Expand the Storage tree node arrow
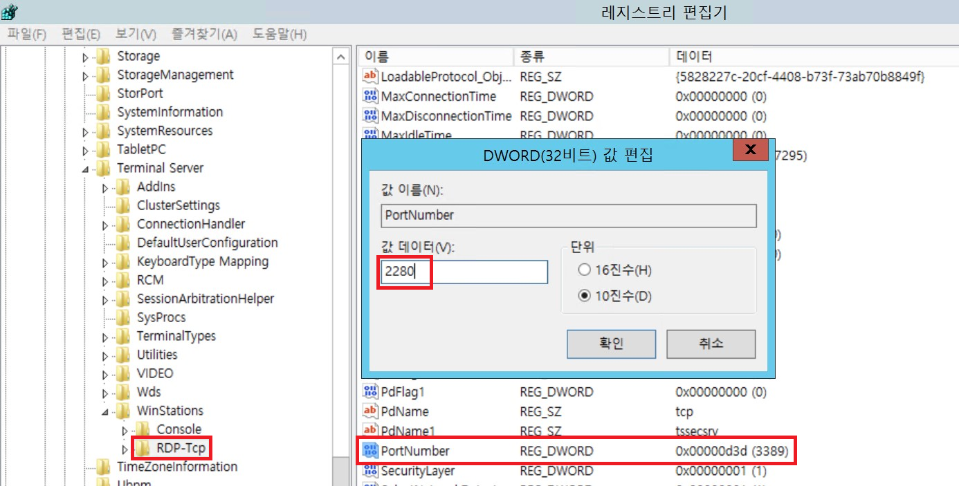This screenshot has height=486, width=959. click(86, 57)
